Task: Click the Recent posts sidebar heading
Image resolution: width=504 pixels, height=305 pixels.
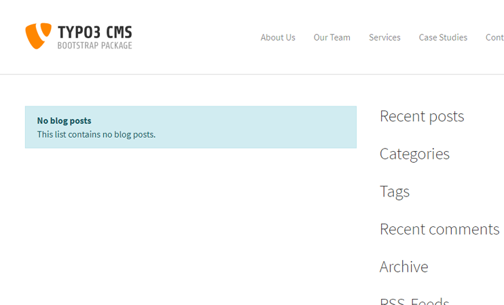Action: (422, 116)
